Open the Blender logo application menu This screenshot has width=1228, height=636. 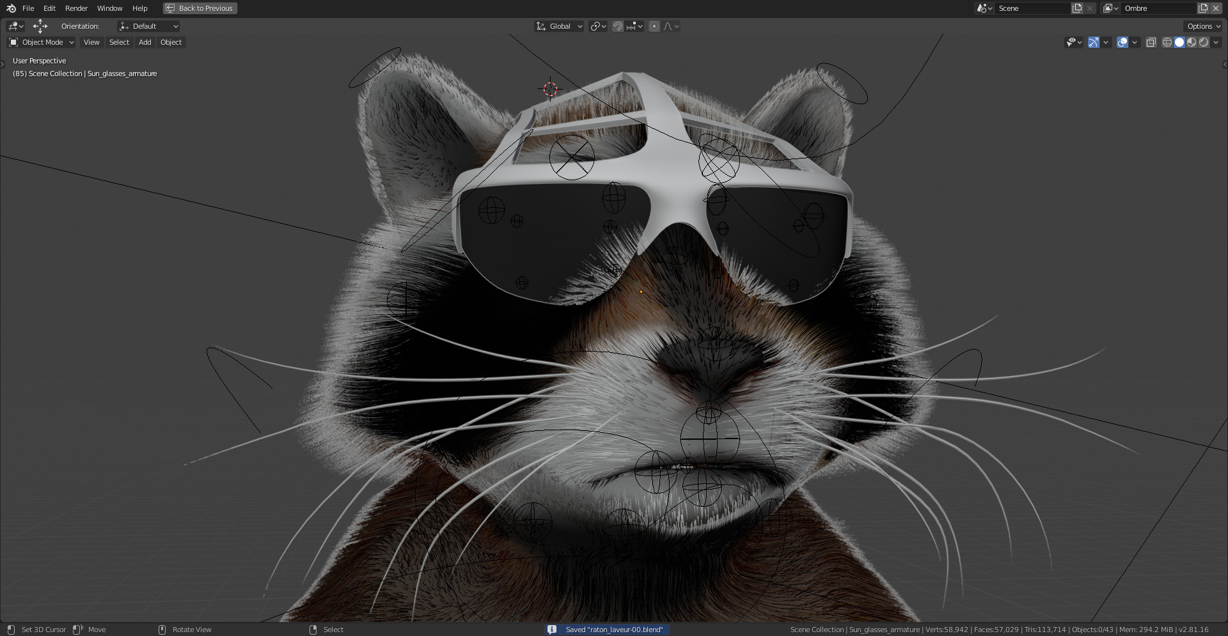pos(11,8)
